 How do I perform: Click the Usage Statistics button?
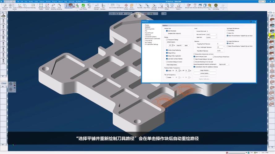(205, 70)
